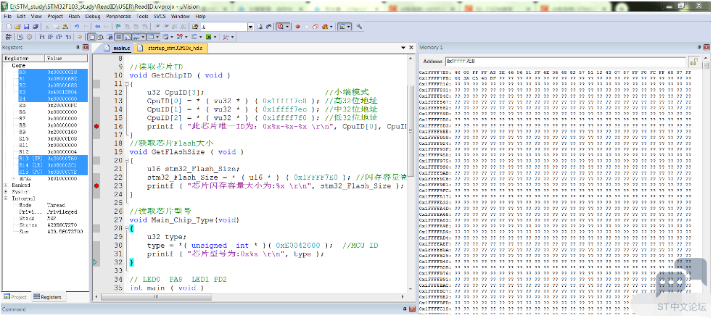The image size is (713, 318).
Task: Close the Memory 1 panel
Action: 706,47
